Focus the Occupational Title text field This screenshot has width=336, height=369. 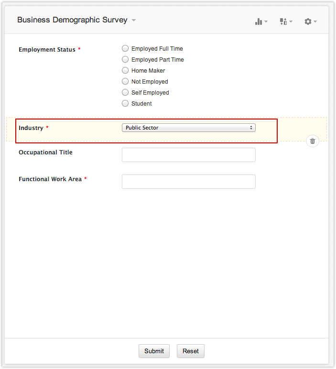pyautogui.click(x=189, y=155)
